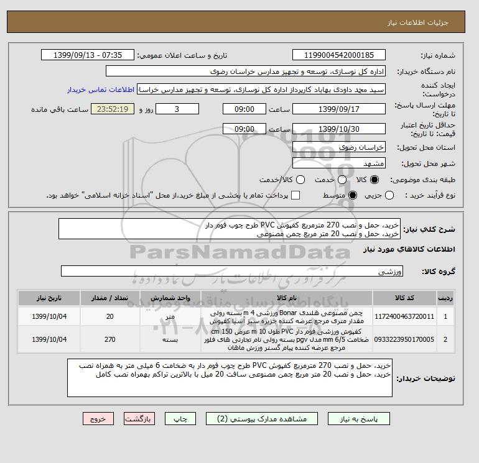Open the اطلاعات تماس خریدار link
479x463 pixels.
[101, 89]
